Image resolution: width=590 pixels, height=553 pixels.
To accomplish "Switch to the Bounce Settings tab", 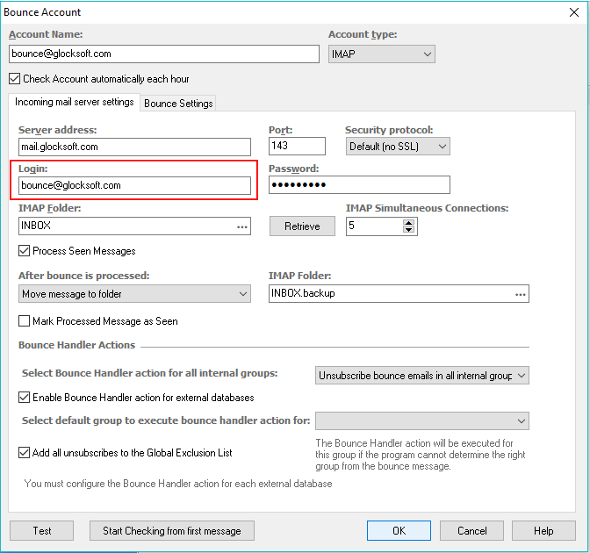I will pos(178,103).
